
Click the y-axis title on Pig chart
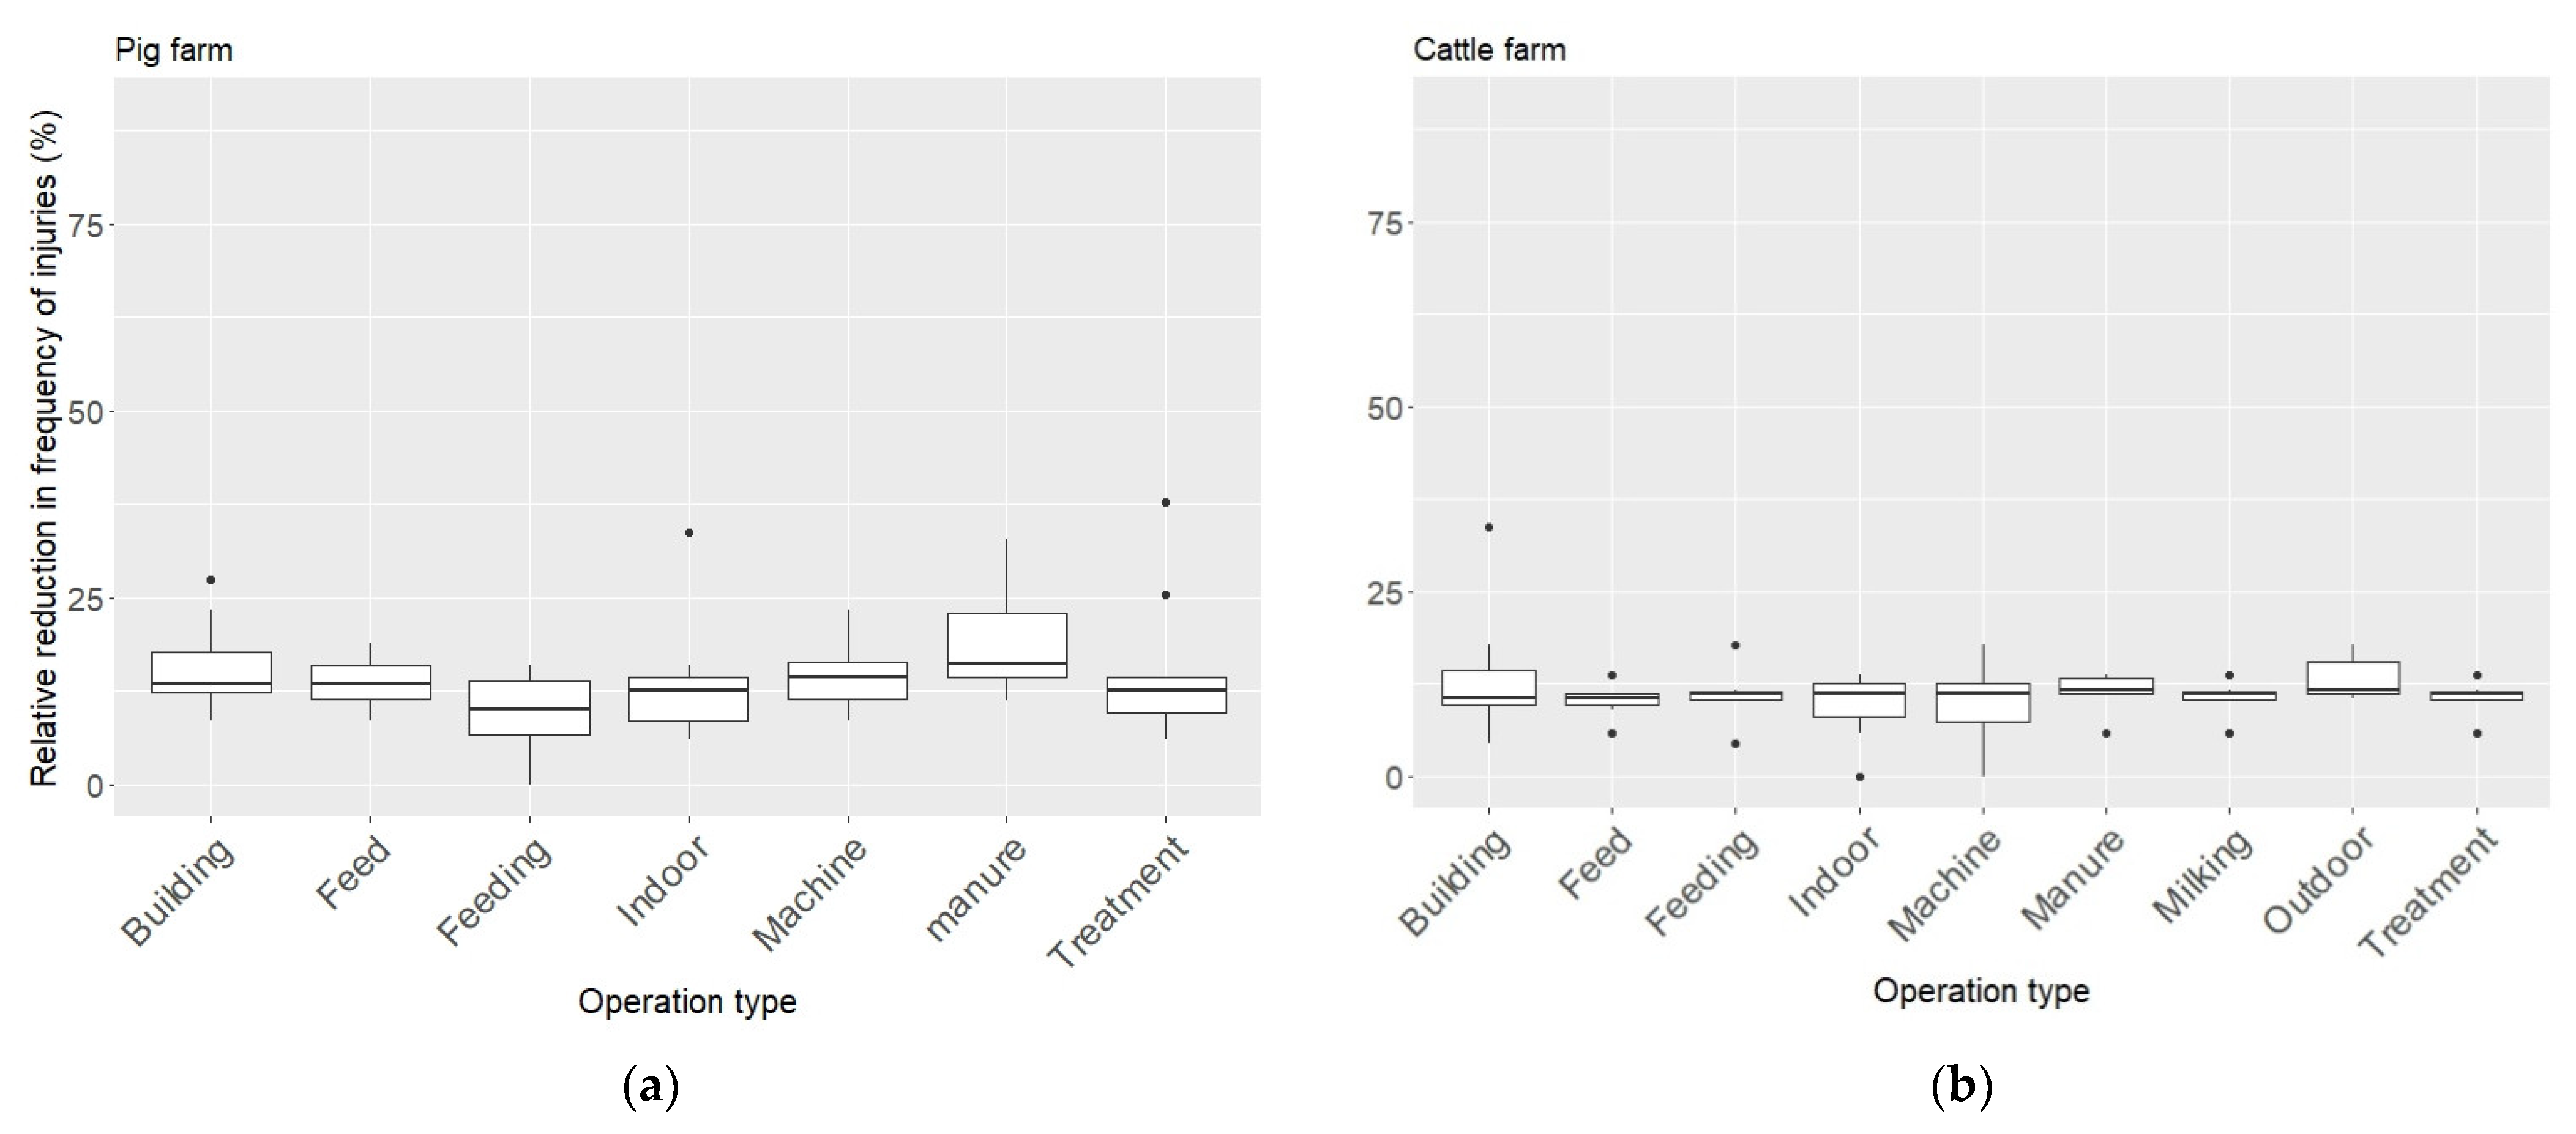44,447
